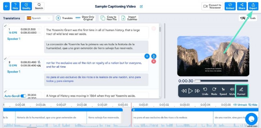
Task: Click the 0:00:28 timeline mark
Action: point(82,105)
